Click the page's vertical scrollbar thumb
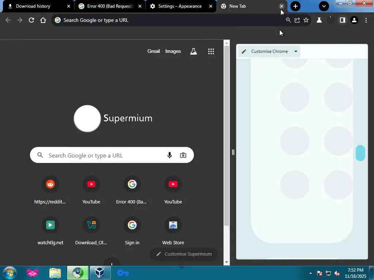 pos(226,136)
